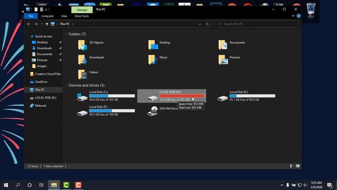Open Cortana circle on taskbar
Image resolution: width=337 pixels, height=190 pixels.
click(29, 185)
